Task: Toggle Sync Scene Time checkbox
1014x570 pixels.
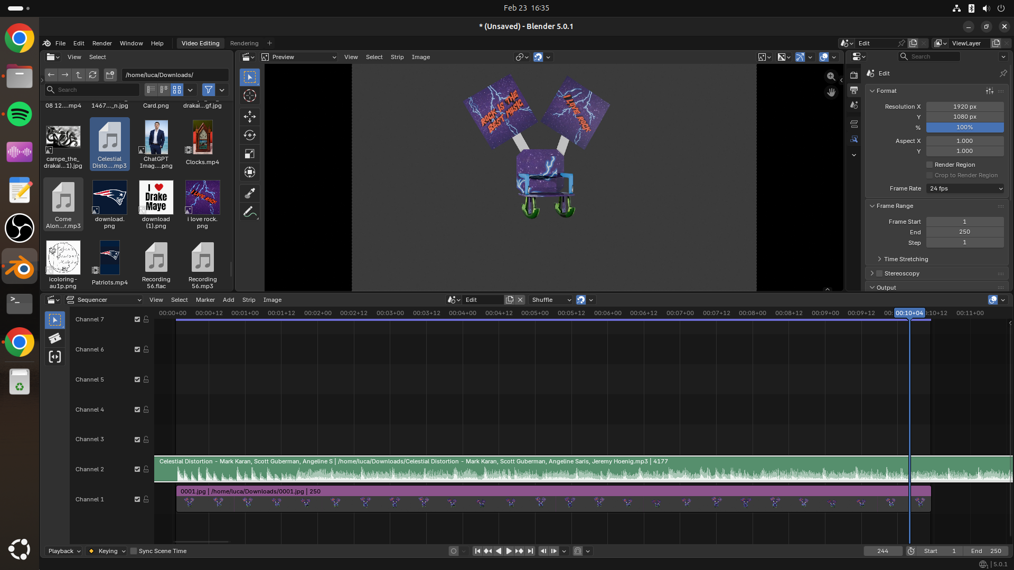Action: [x=134, y=551]
